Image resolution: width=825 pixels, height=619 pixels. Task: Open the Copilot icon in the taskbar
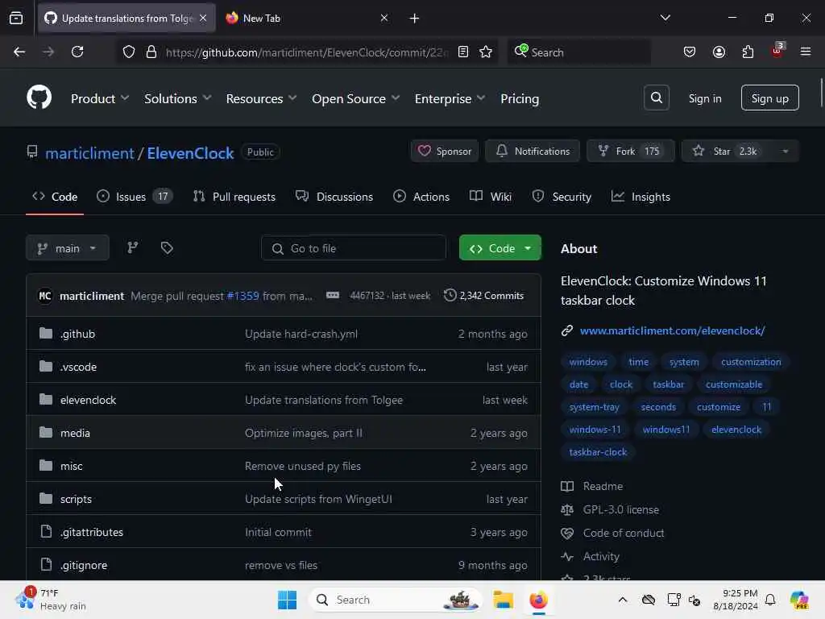[799, 600]
